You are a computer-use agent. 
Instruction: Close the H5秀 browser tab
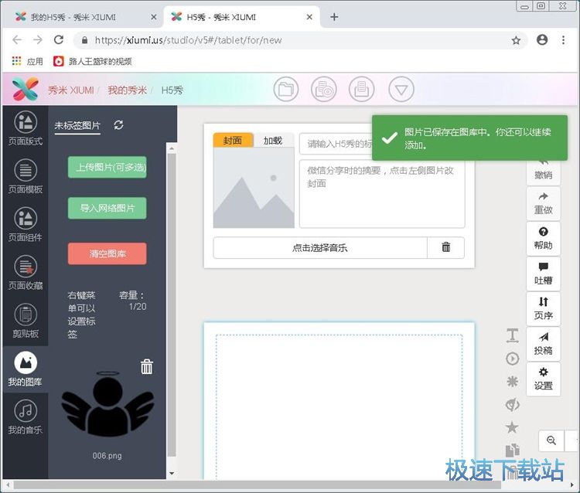pyautogui.click(x=309, y=17)
